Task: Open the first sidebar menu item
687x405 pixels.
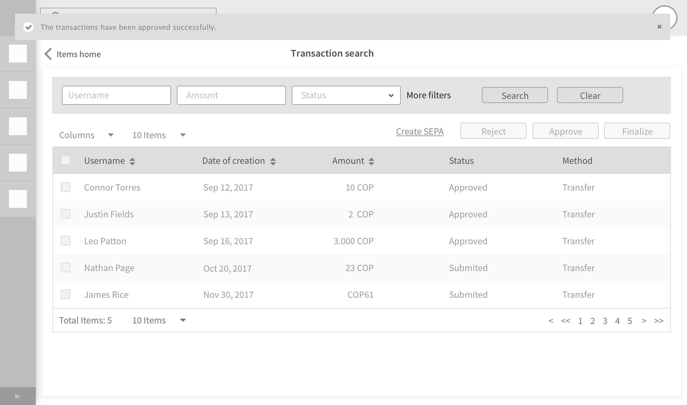Action: [18, 54]
